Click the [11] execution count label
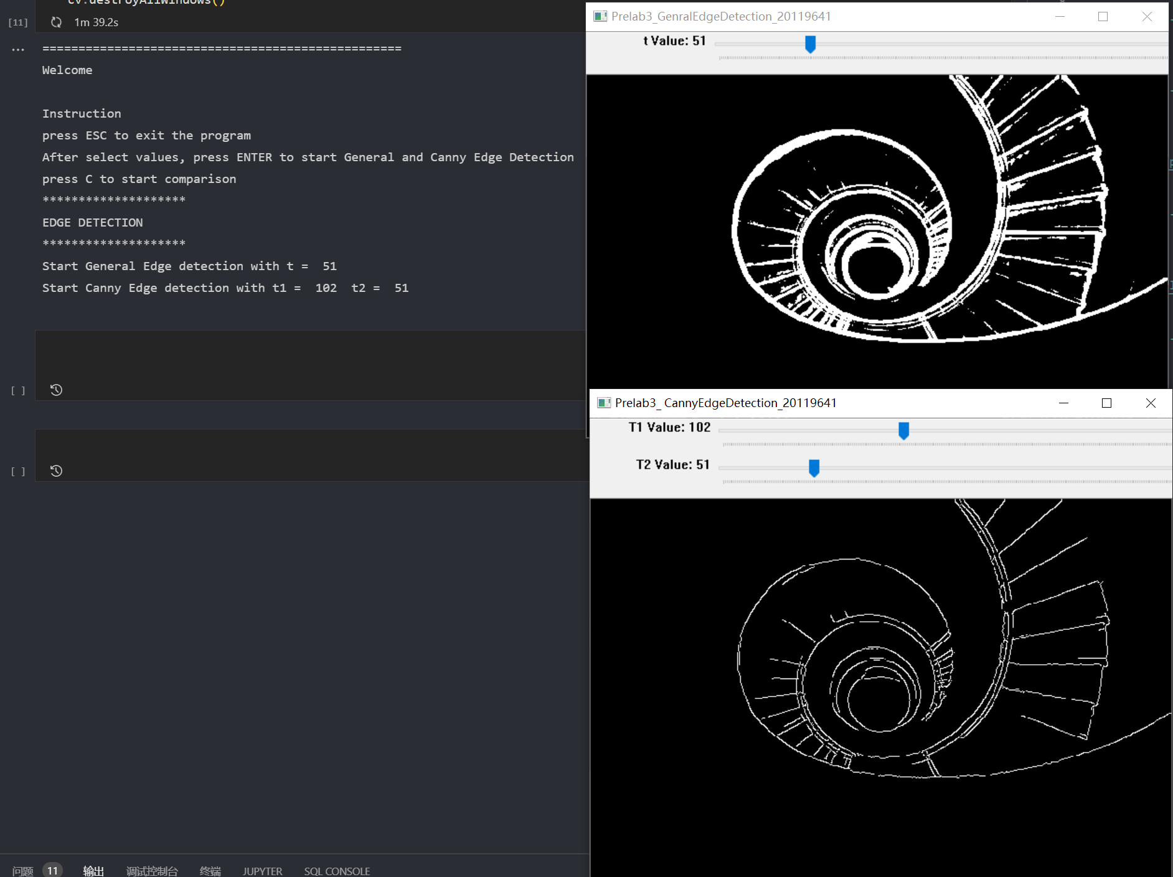The height and width of the screenshot is (877, 1173). coord(18,22)
